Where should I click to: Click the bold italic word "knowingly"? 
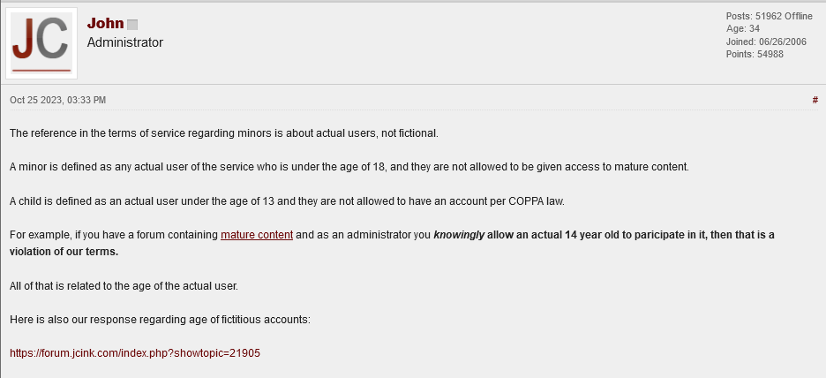[458, 235]
